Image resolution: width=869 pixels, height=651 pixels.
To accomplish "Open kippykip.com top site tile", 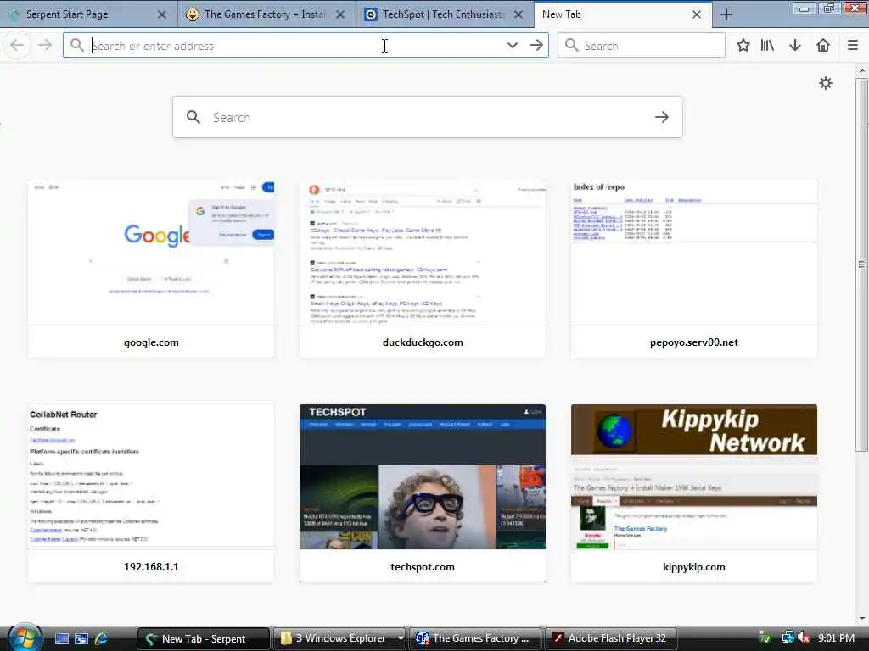I will click(694, 493).
